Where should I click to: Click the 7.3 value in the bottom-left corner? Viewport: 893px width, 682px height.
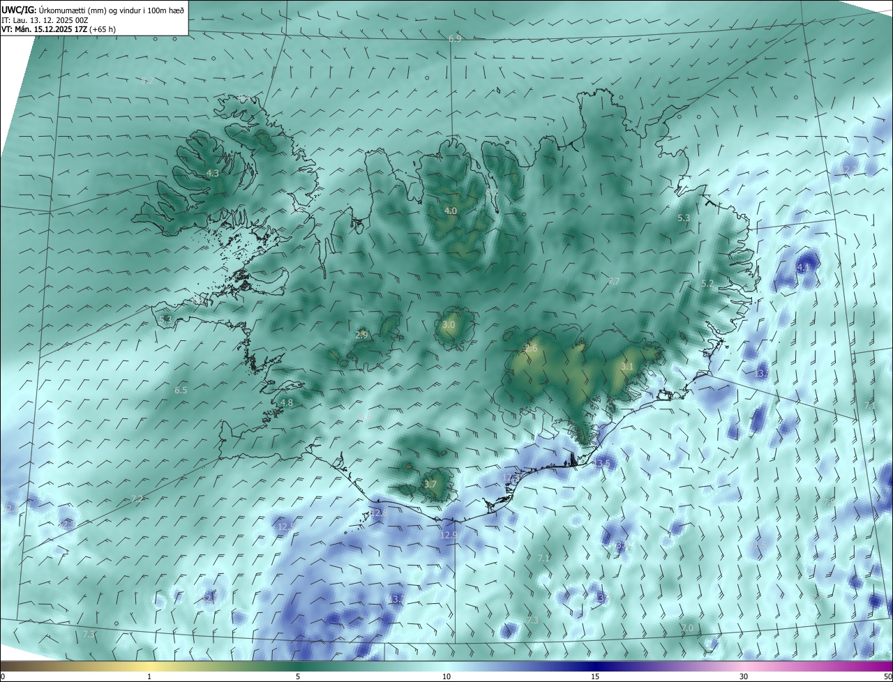coord(89,635)
